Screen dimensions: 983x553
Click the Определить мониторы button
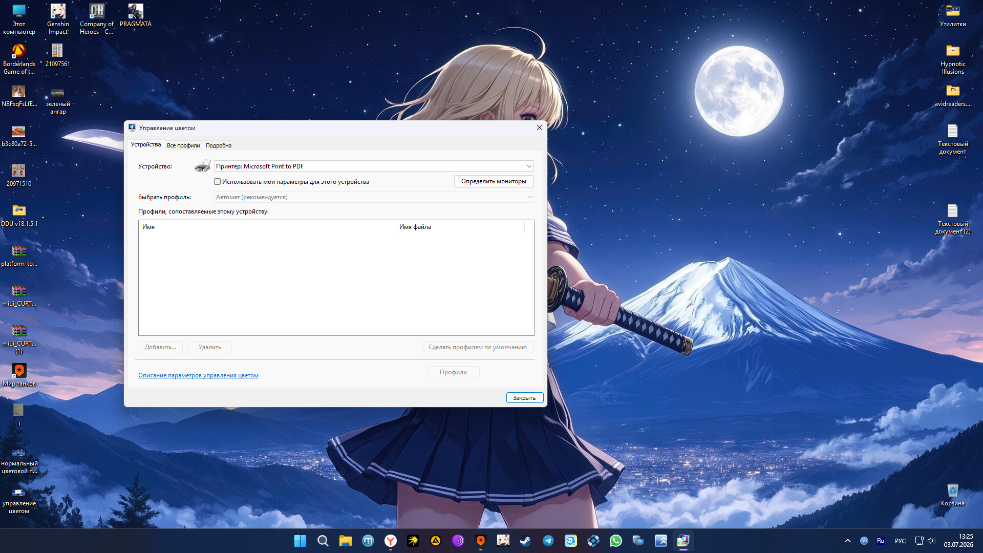tap(494, 181)
